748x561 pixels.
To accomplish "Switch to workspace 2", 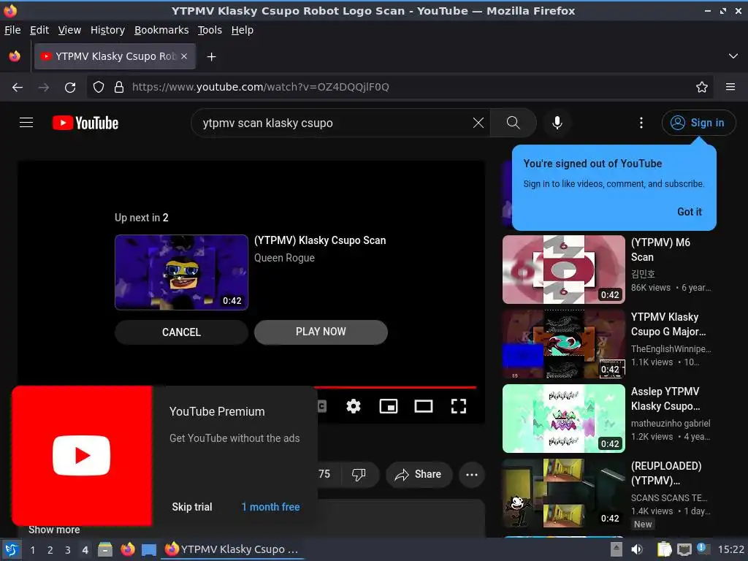I will pyautogui.click(x=50, y=550).
